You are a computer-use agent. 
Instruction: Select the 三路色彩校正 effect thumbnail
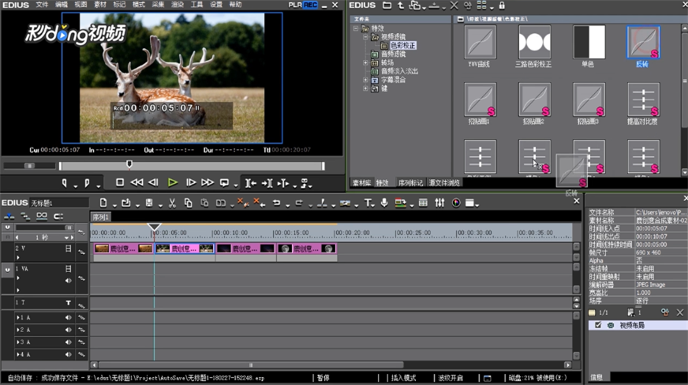[x=534, y=42]
